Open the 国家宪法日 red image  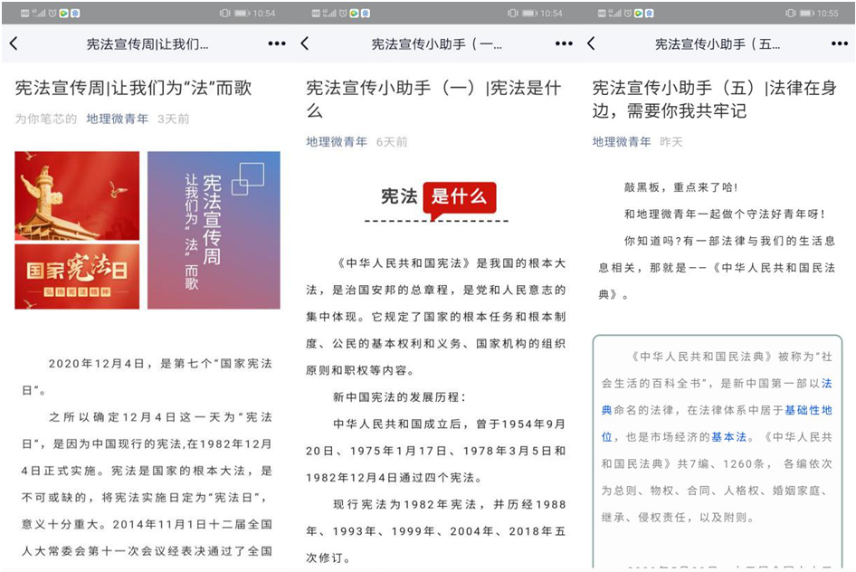[x=77, y=276]
